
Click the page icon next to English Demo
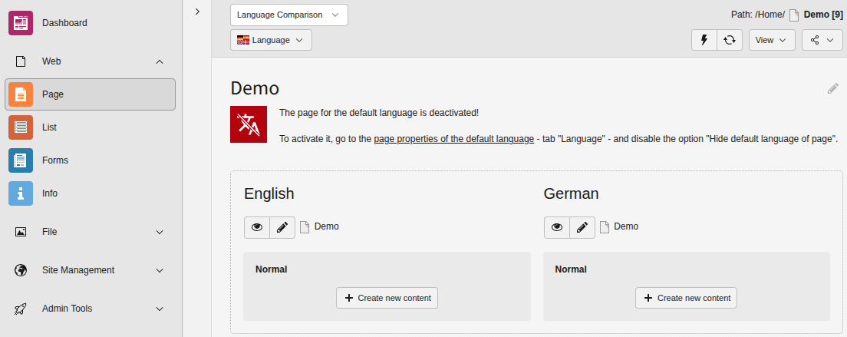(305, 226)
